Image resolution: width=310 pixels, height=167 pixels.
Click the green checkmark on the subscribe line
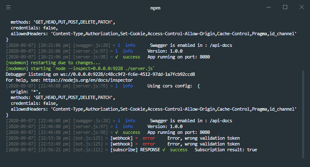point(164,150)
